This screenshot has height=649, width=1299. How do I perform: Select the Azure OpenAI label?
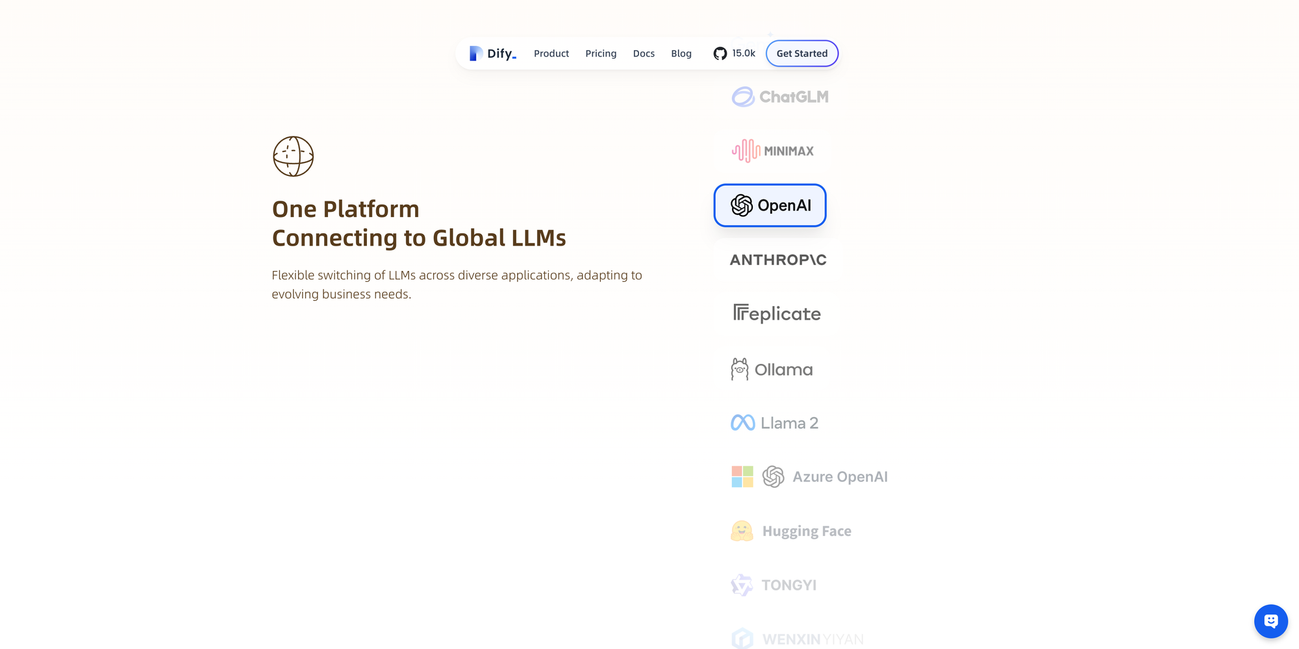click(x=840, y=477)
